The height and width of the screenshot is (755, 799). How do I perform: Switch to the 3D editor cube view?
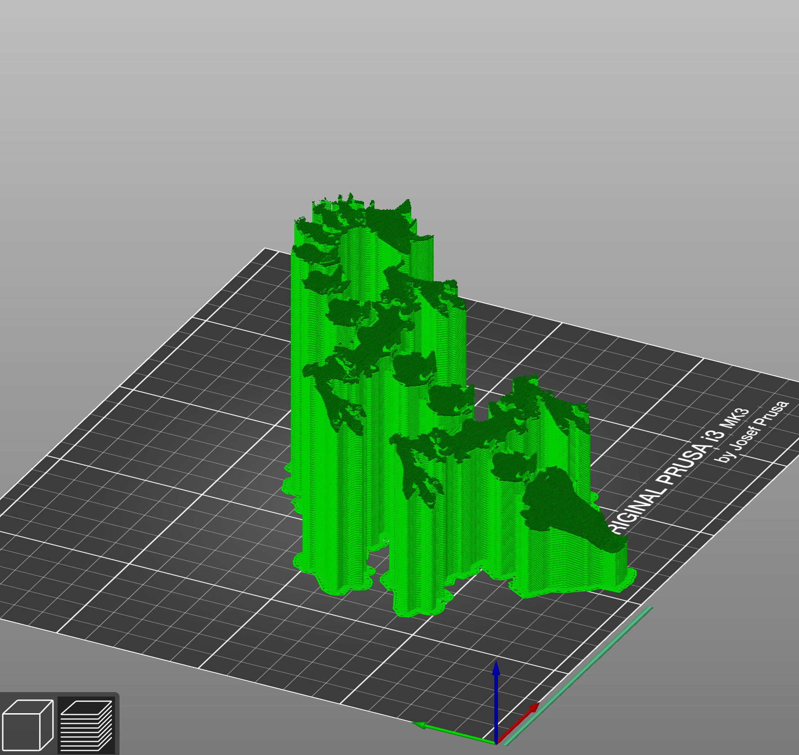click(27, 725)
